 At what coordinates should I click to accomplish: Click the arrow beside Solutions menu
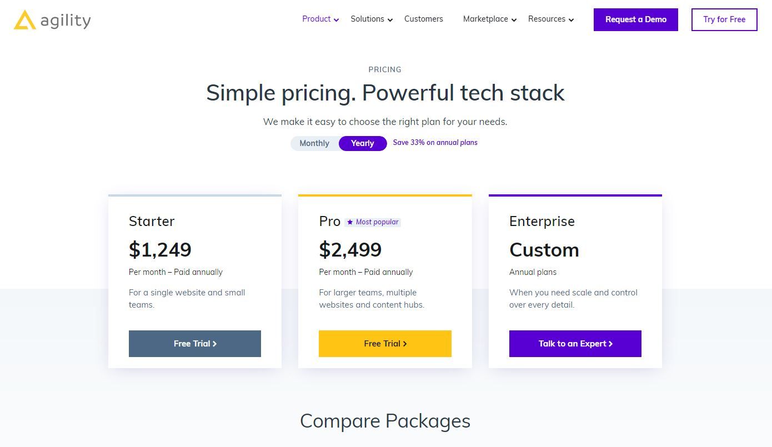[390, 20]
